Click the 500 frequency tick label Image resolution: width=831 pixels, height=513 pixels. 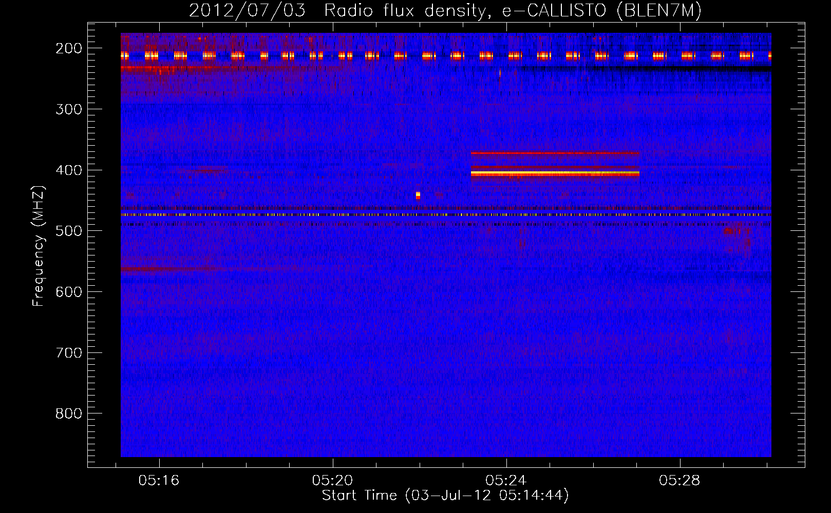[x=69, y=231]
